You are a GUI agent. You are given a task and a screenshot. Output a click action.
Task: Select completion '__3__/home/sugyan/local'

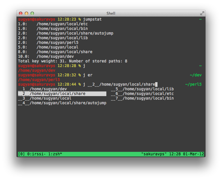pos(44,98)
